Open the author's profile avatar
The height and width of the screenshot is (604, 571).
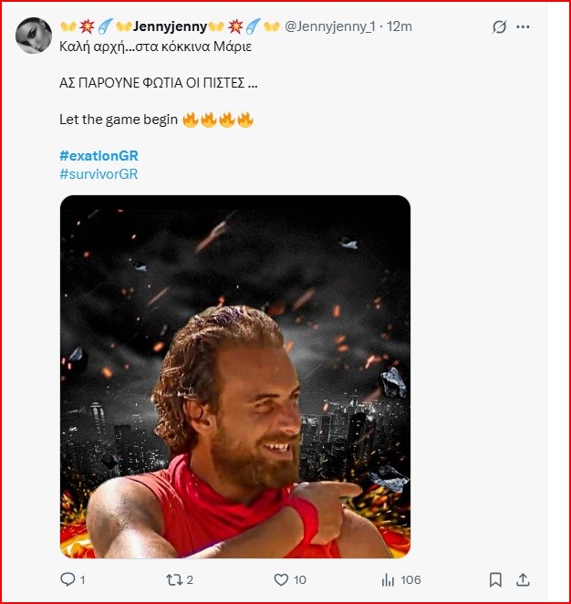34,35
